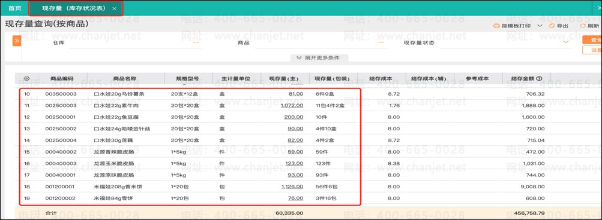Open quantity link 76.00 for 米福娃84g雪饼
Screen dimensions: 602x220
(296, 198)
